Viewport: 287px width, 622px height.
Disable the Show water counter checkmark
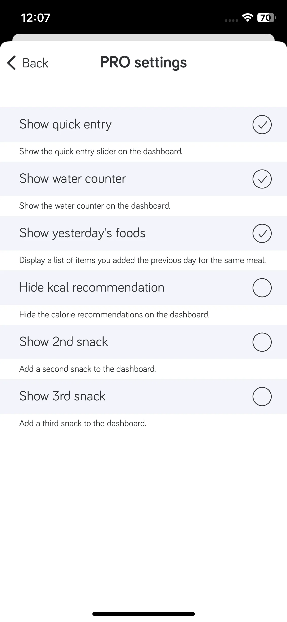pyautogui.click(x=262, y=179)
